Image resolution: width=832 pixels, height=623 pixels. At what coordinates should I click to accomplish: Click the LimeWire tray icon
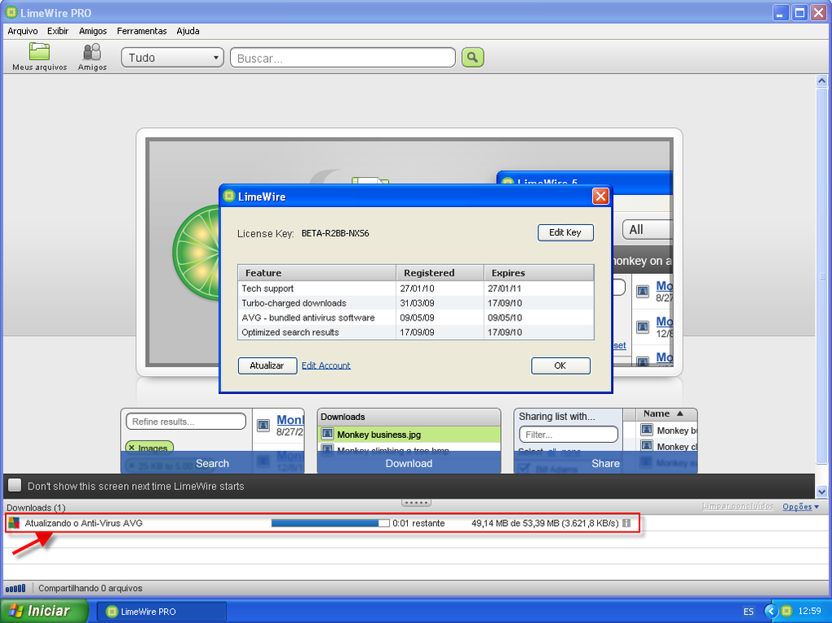pyautogui.click(x=787, y=611)
